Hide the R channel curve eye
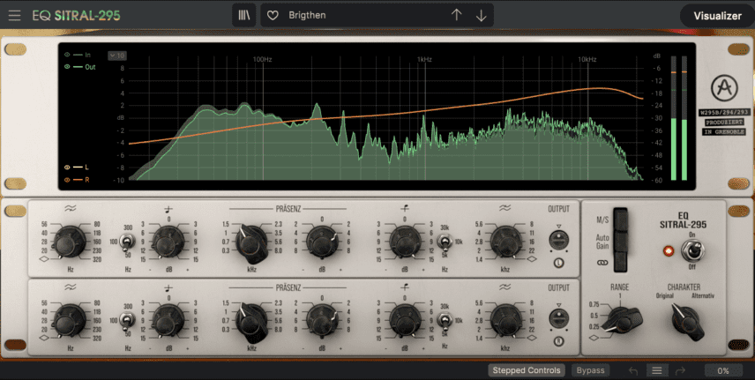The image size is (755, 380). (67, 180)
